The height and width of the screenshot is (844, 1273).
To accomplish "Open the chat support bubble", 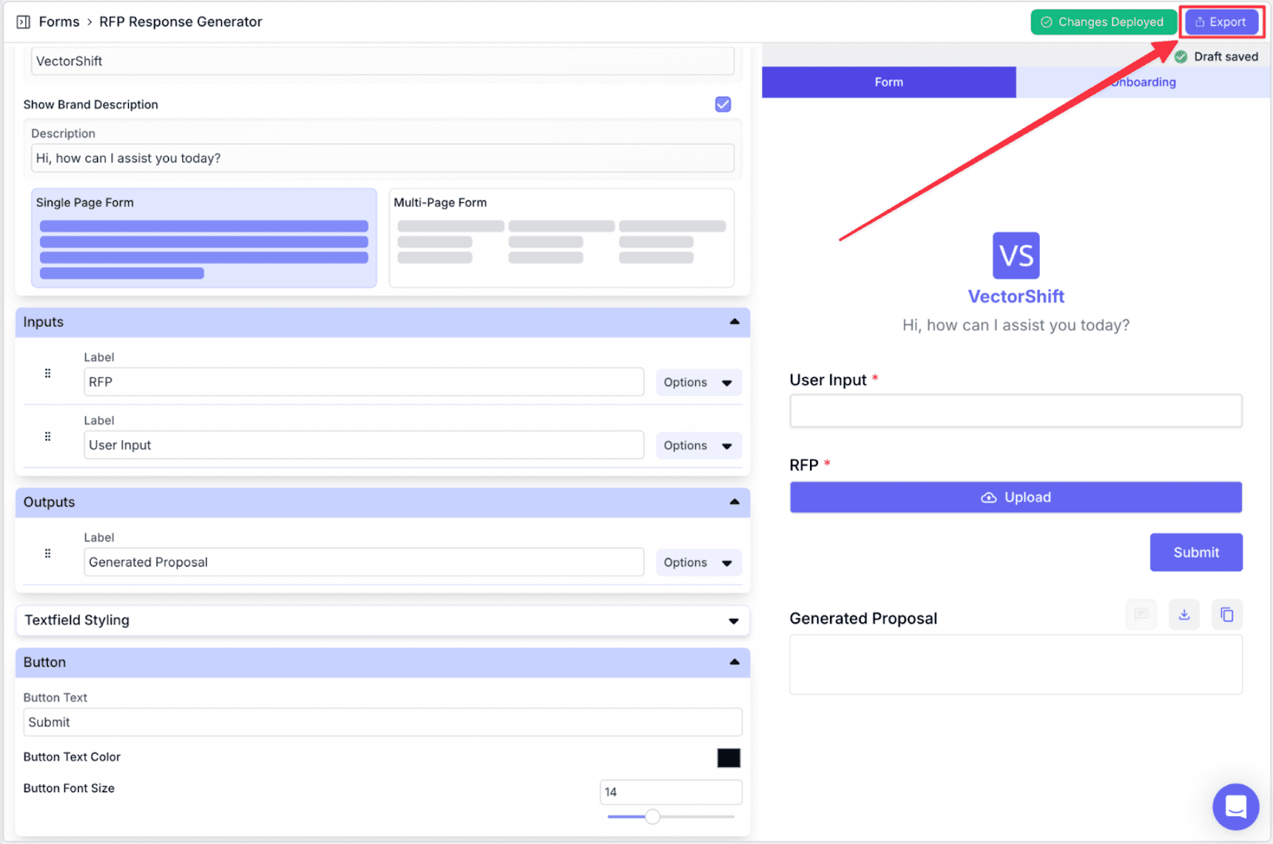I will point(1236,807).
